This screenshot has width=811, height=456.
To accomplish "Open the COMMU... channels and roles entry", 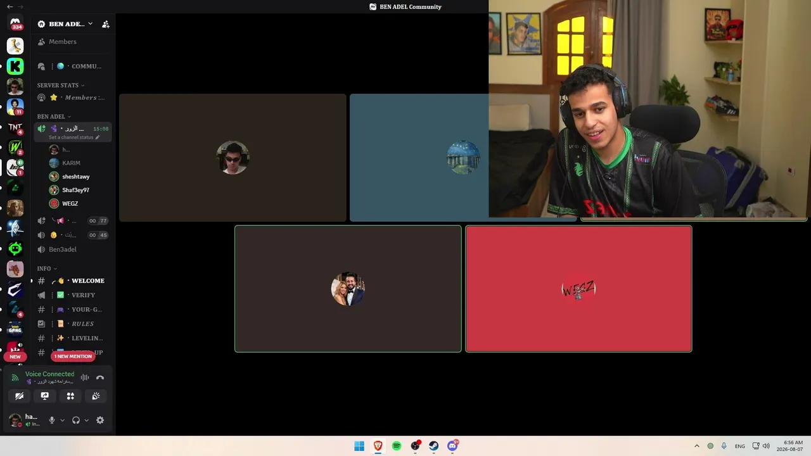I will pos(73,66).
